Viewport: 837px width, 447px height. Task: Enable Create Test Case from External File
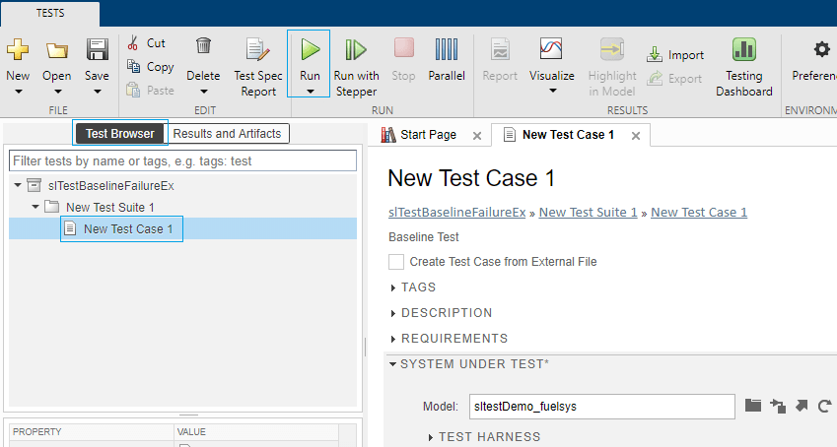click(x=396, y=262)
